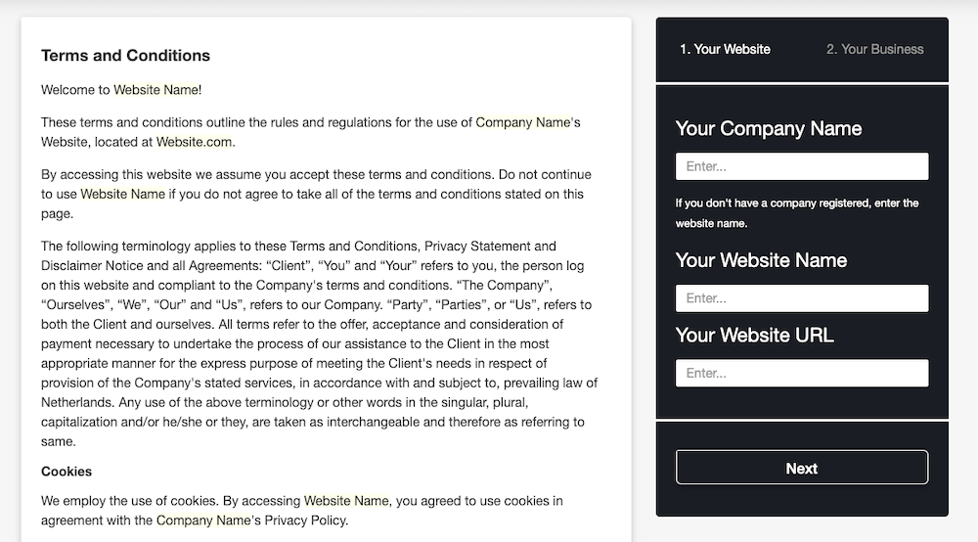Click the company-not-registered hint text
This screenshot has height=542, width=978.
click(x=796, y=212)
